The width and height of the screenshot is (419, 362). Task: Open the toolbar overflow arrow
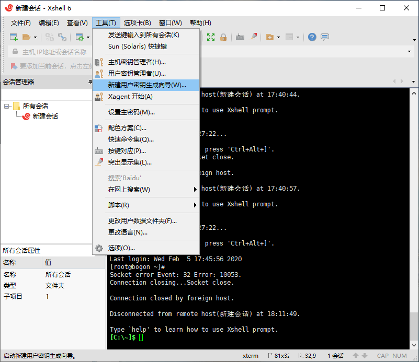tap(414, 40)
